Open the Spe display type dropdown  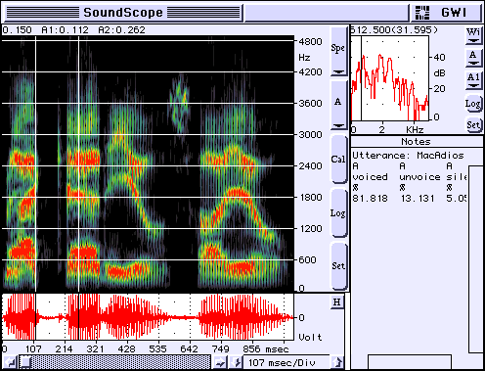tap(338, 51)
